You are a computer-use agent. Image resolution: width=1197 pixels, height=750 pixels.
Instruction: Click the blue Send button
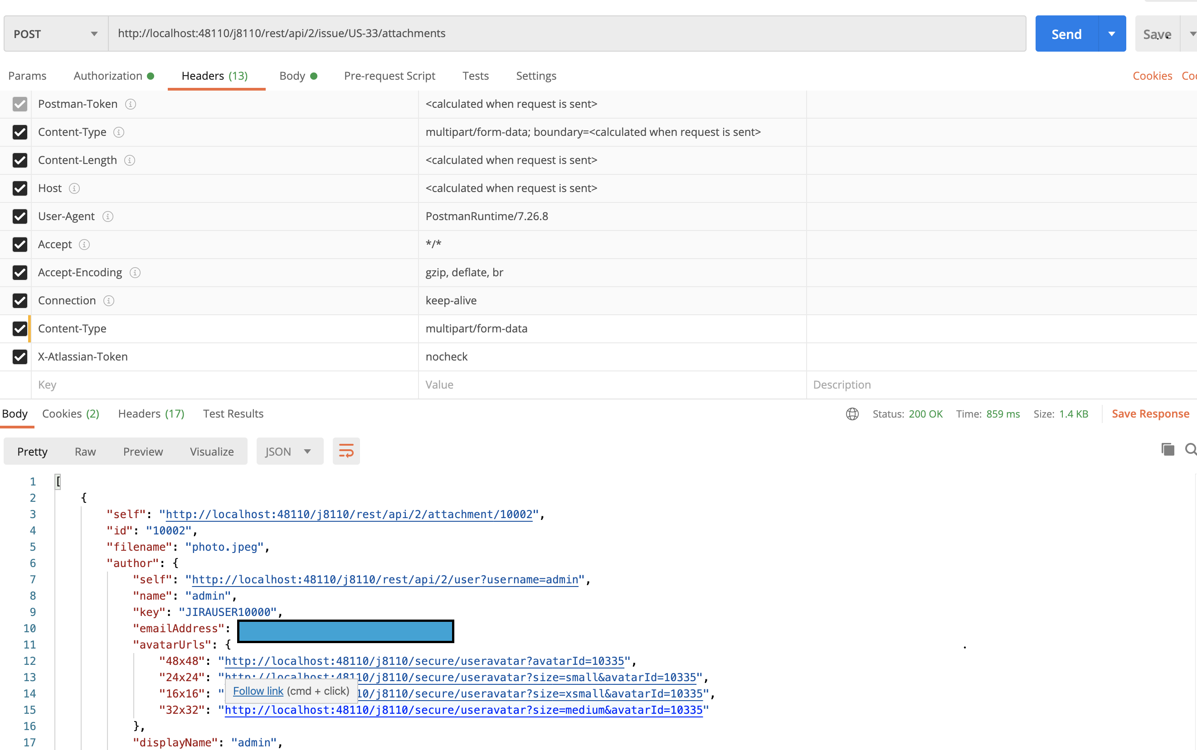[1066, 34]
